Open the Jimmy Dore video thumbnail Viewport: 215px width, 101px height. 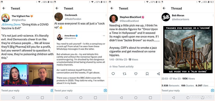[27, 74]
